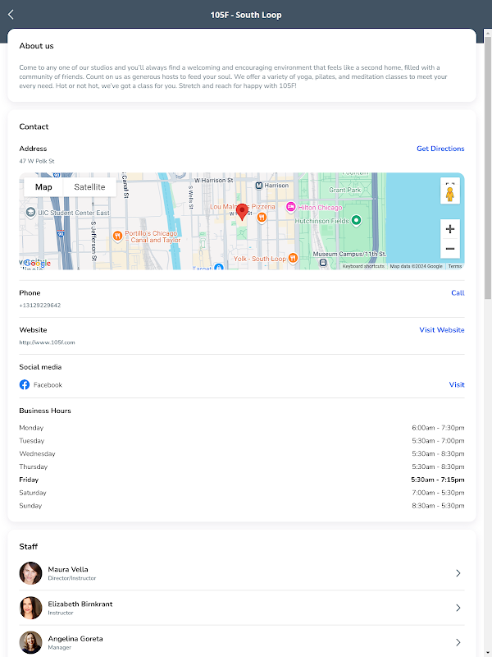Image resolution: width=492 pixels, height=657 pixels.
Task: Zoom in on the map
Action: pos(449,229)
